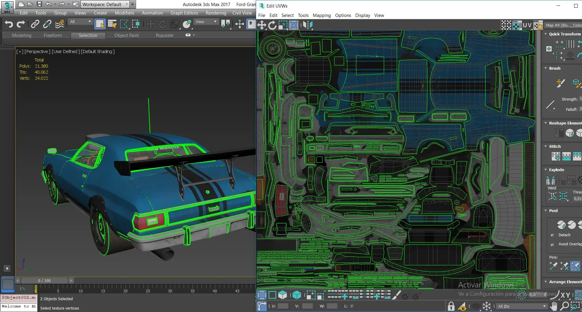Select the Select and Move tool
Screen dimensions: 582x312
[x=151, y=24]
